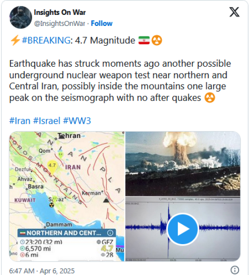Click the tweet info icon beside the date
Image resolution: width=249 pixels, height=275 pixels.
click(235, 270)
